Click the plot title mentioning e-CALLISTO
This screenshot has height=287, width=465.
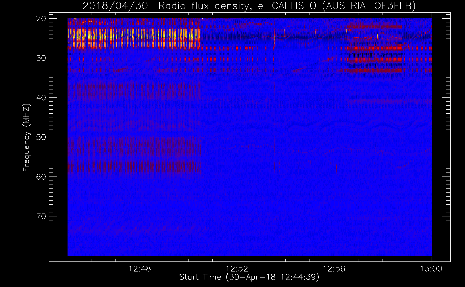pyautogui.click(x=249, y=6)
